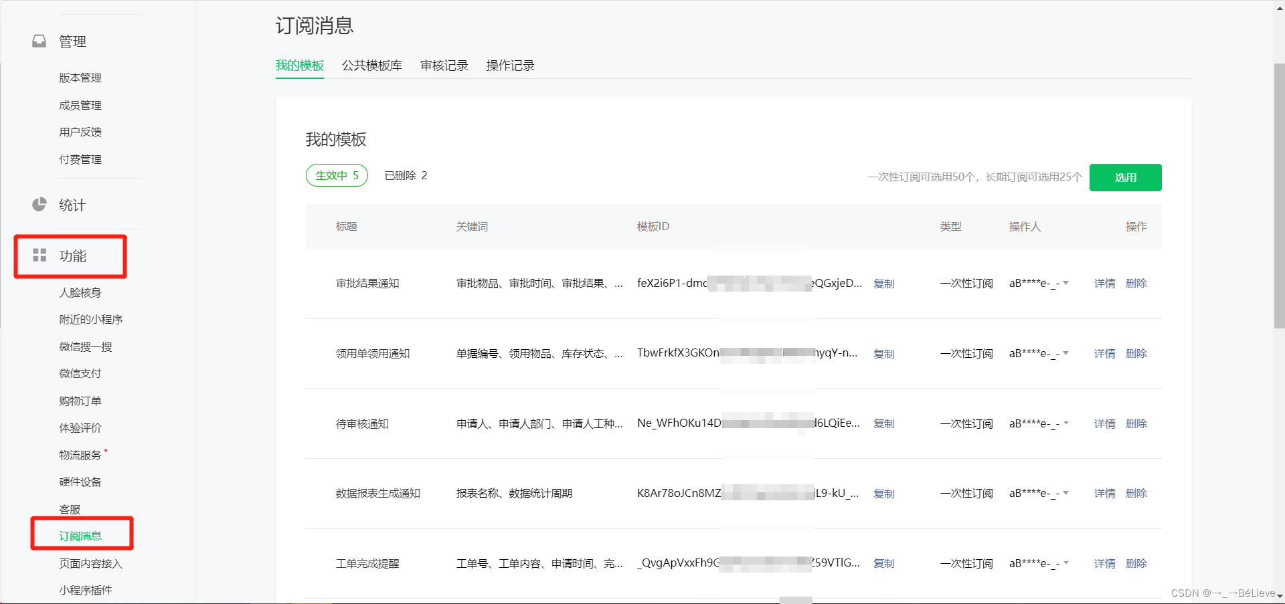
Task: Delete the 审批结果通知 template
Action: pos(1136,284)
